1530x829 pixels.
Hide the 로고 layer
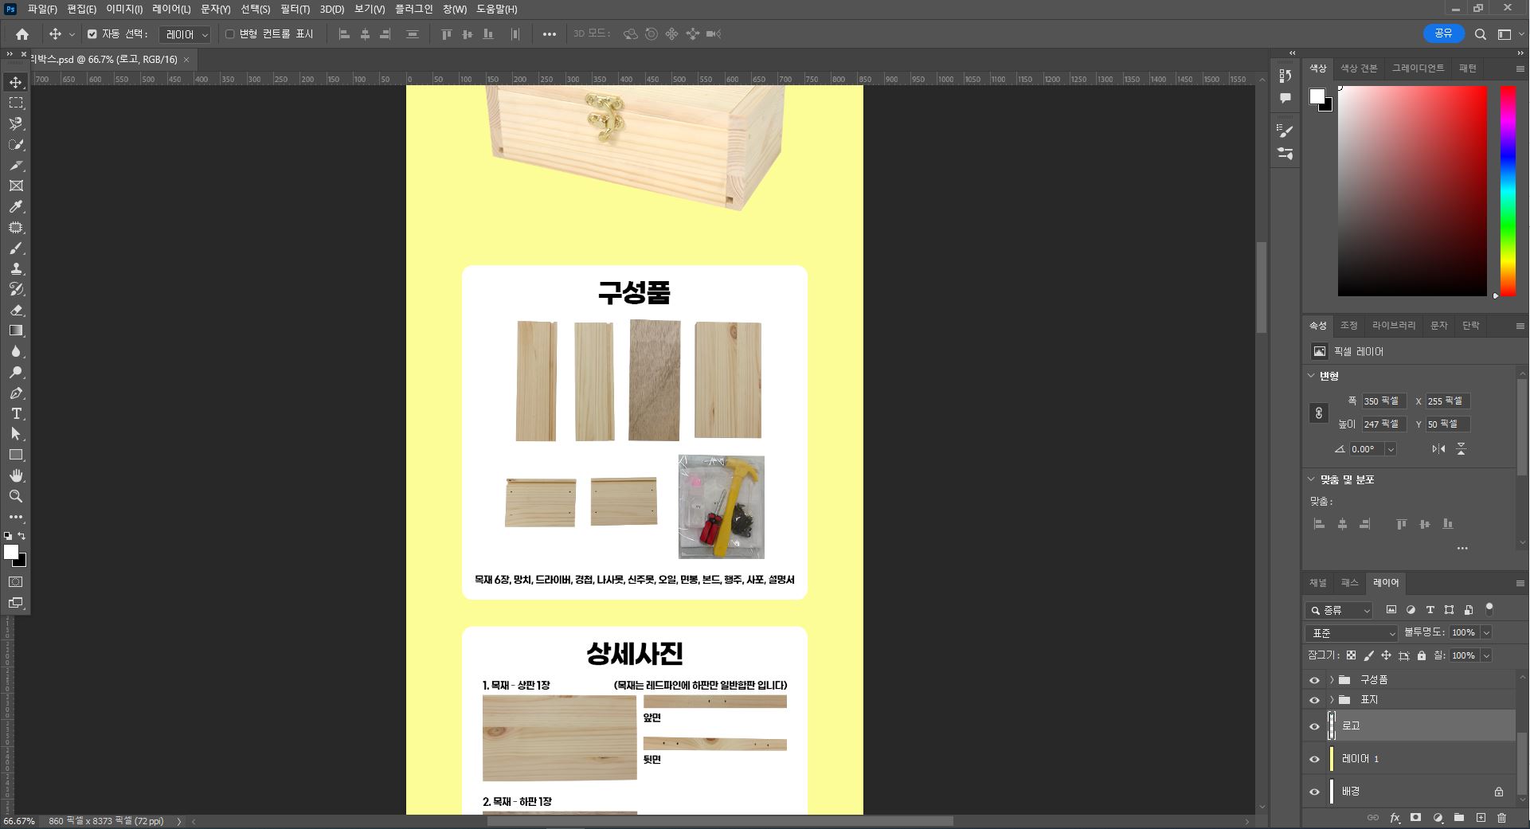tap(1314, 726)
